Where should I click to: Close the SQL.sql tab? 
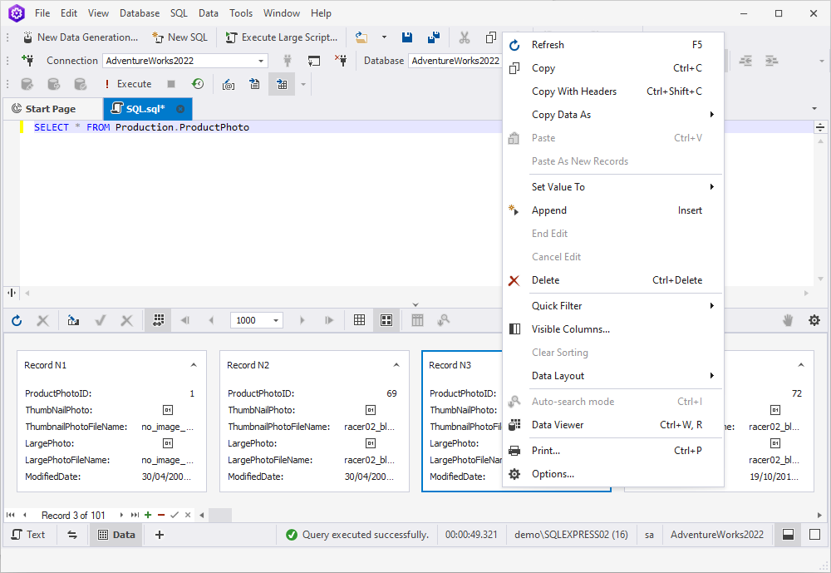pos(180,109)
